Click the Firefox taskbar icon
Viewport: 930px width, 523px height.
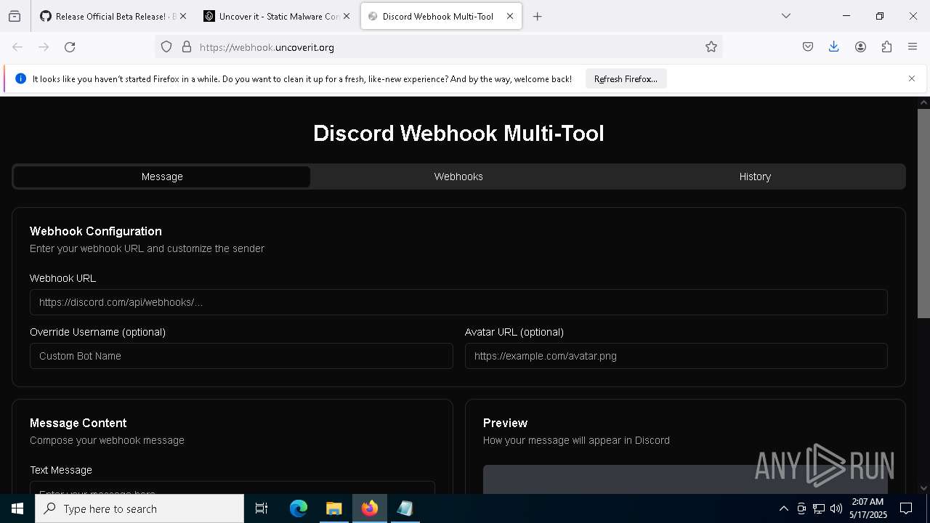pyautogui.click(x=369, y=508)
